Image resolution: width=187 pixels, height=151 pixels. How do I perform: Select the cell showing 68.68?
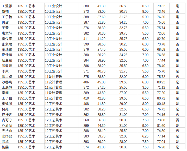[161, 49]
